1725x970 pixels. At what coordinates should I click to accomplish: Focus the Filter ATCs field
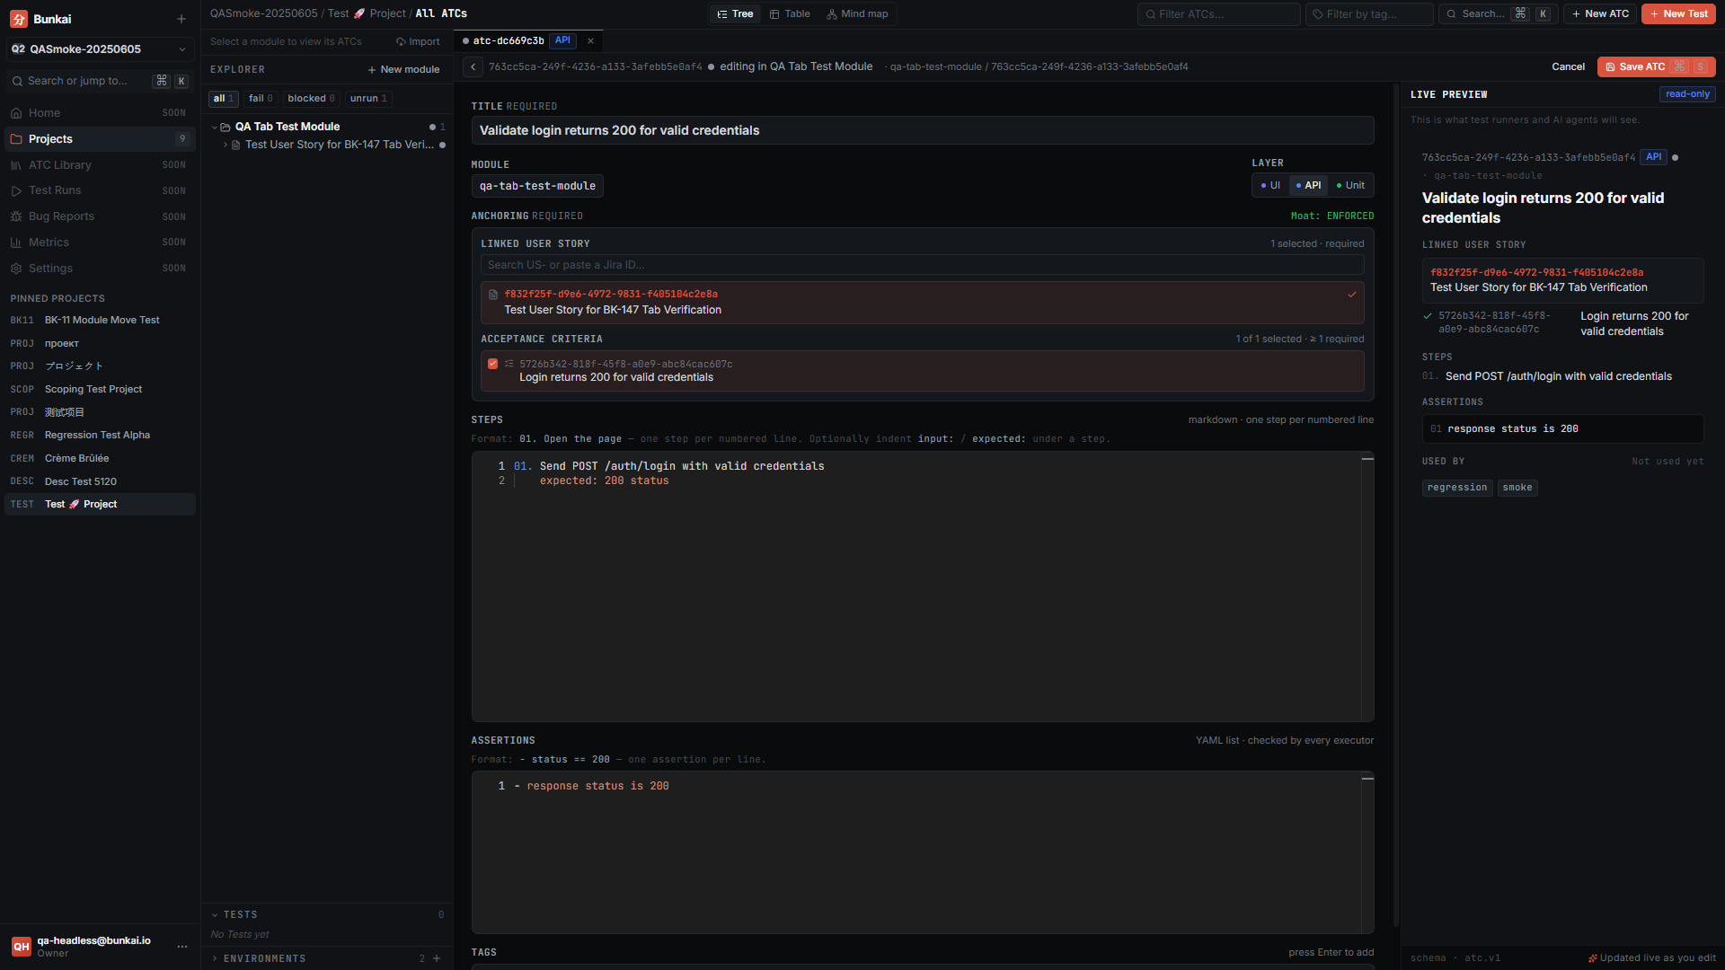(x=1218, y=14)
